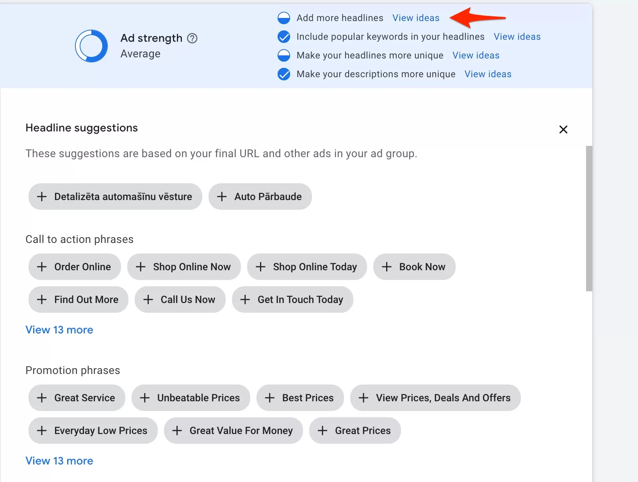Image resolution: width=638 pixels, height=482 pixels.
Task: Expand View 13 more promotion phrases
Action: [x=59, y=461]
